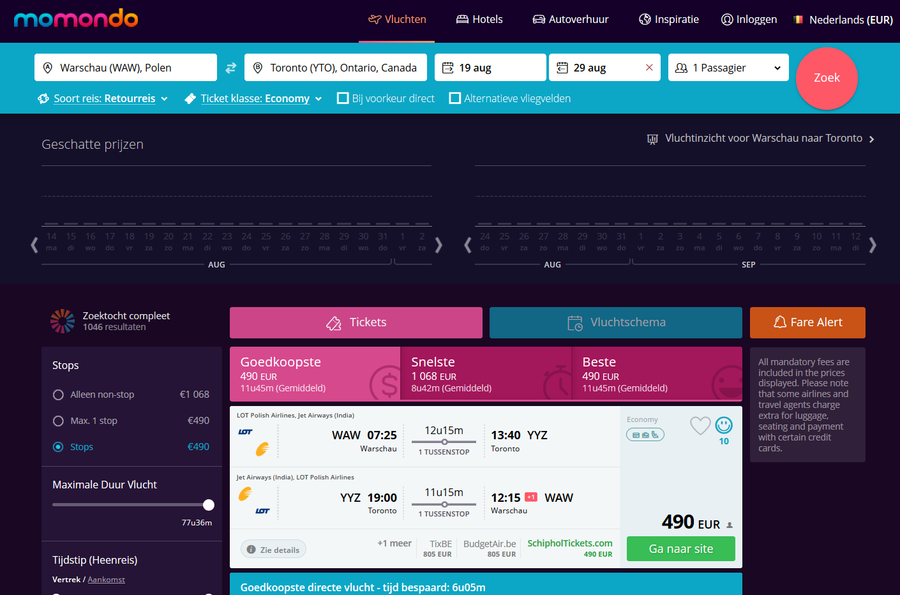Toggle Bij voorkeur direct checkbox
The image size is (900, 595).
click(x=343, y=98)
